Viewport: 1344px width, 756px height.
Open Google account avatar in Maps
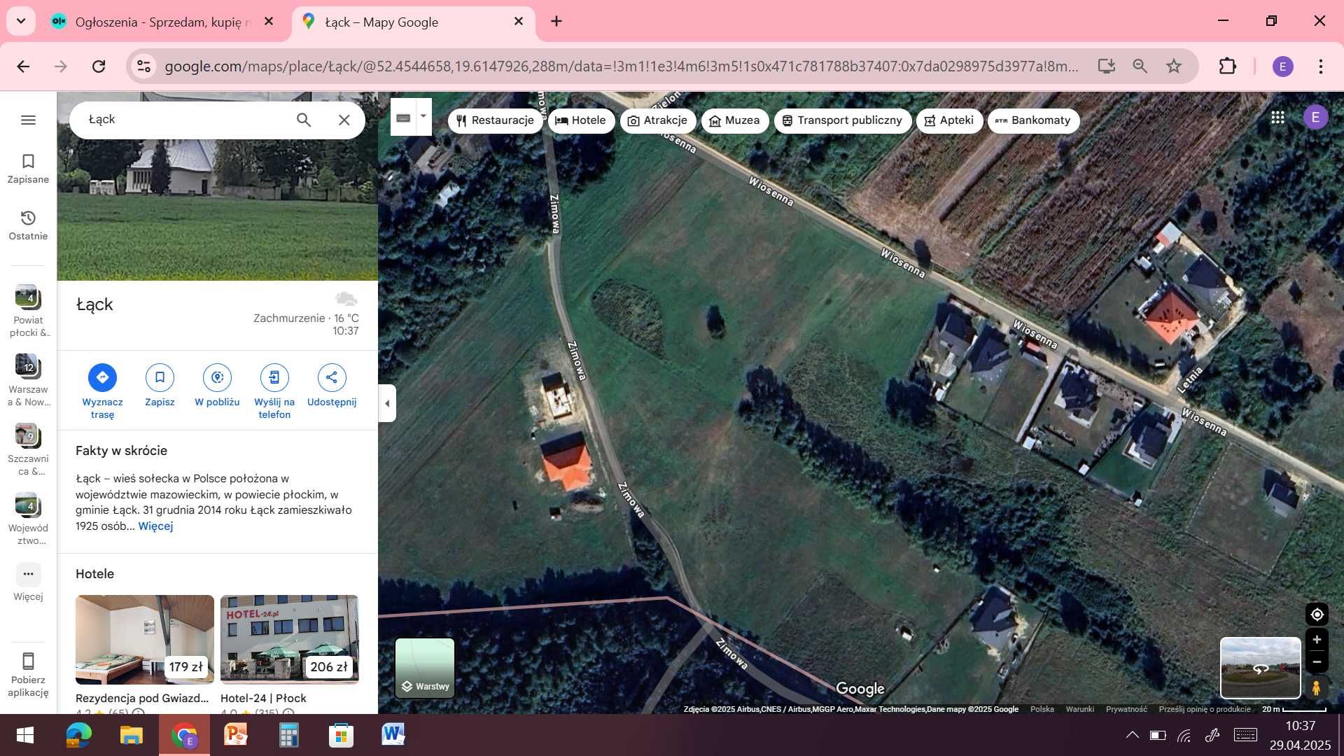pyautogui.click(x=1315, y=118)
